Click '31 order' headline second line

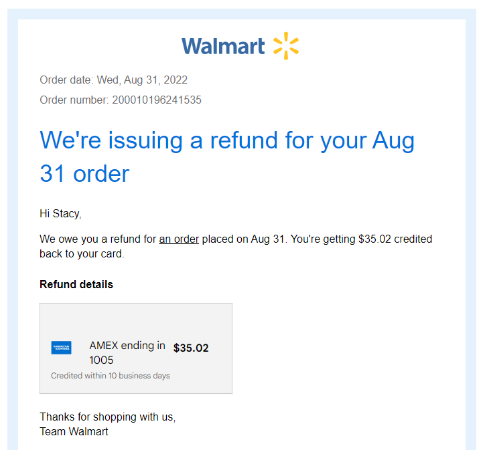[x=84, y=174]
